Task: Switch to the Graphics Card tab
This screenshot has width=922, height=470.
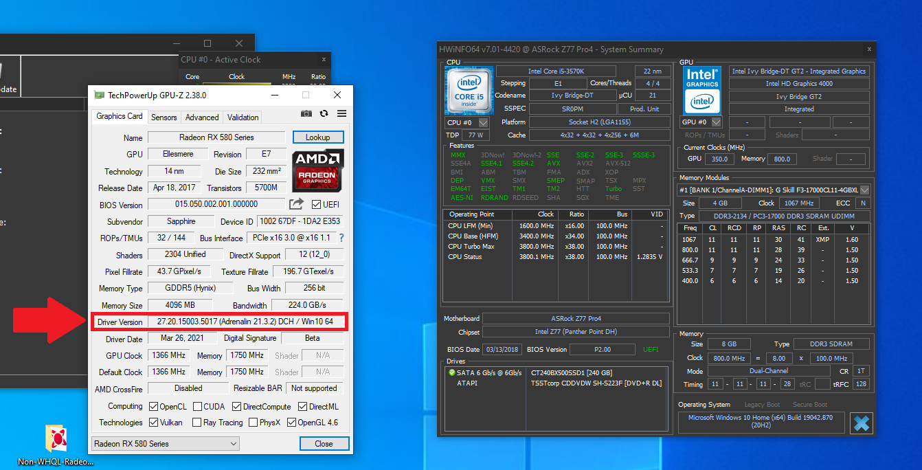Action: click(120, 116)
